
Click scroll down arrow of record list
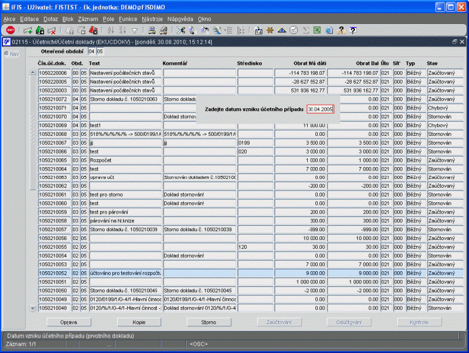[33, 308]
